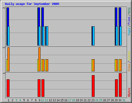The width and height of the screenshot is (132, 103).
Task: Click the "Pages" legend label
Action: (129, 31)
